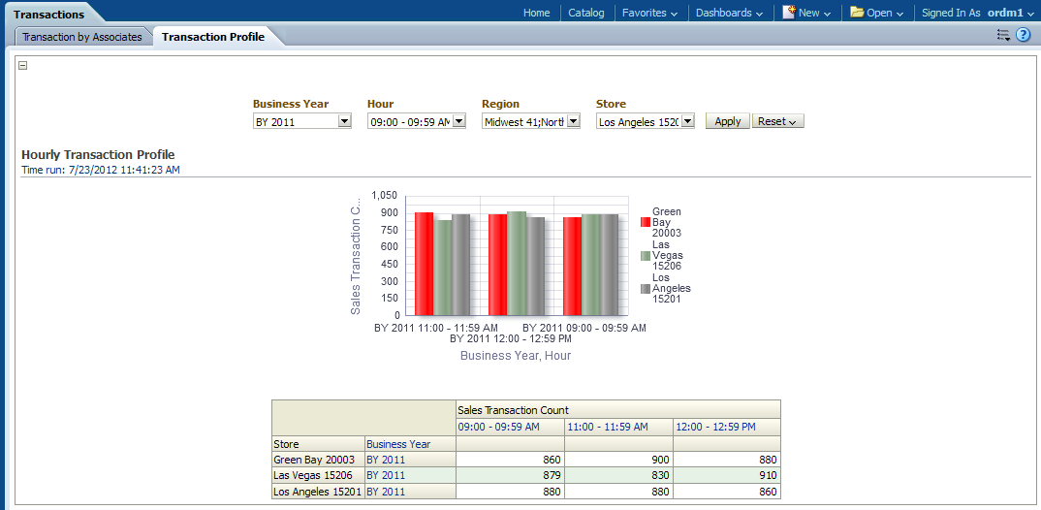Screen dimensions: 1041x510
Task: Click the Open folder icon
Action: (x=857, y=13)
